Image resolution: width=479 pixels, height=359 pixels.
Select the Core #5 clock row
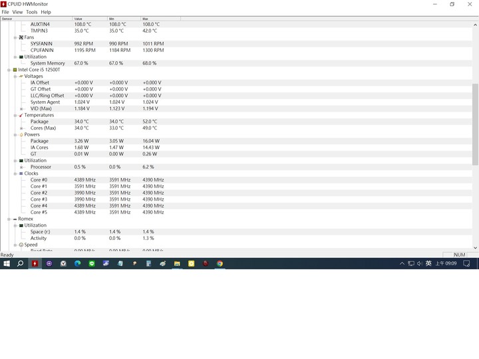[236, 212]
